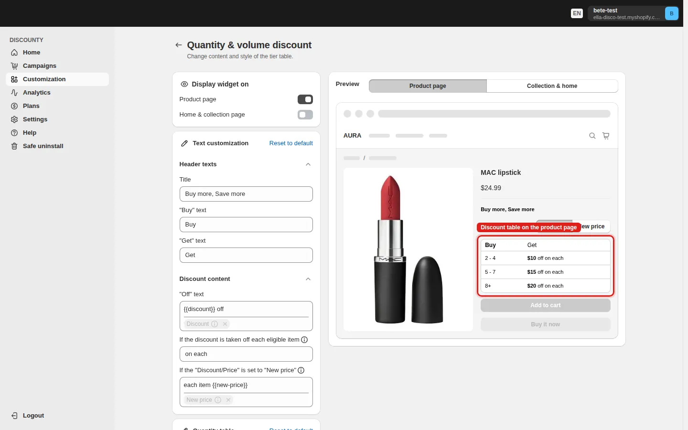
Task: Disable the Product page widget toggle
Action: click(305, 99)
